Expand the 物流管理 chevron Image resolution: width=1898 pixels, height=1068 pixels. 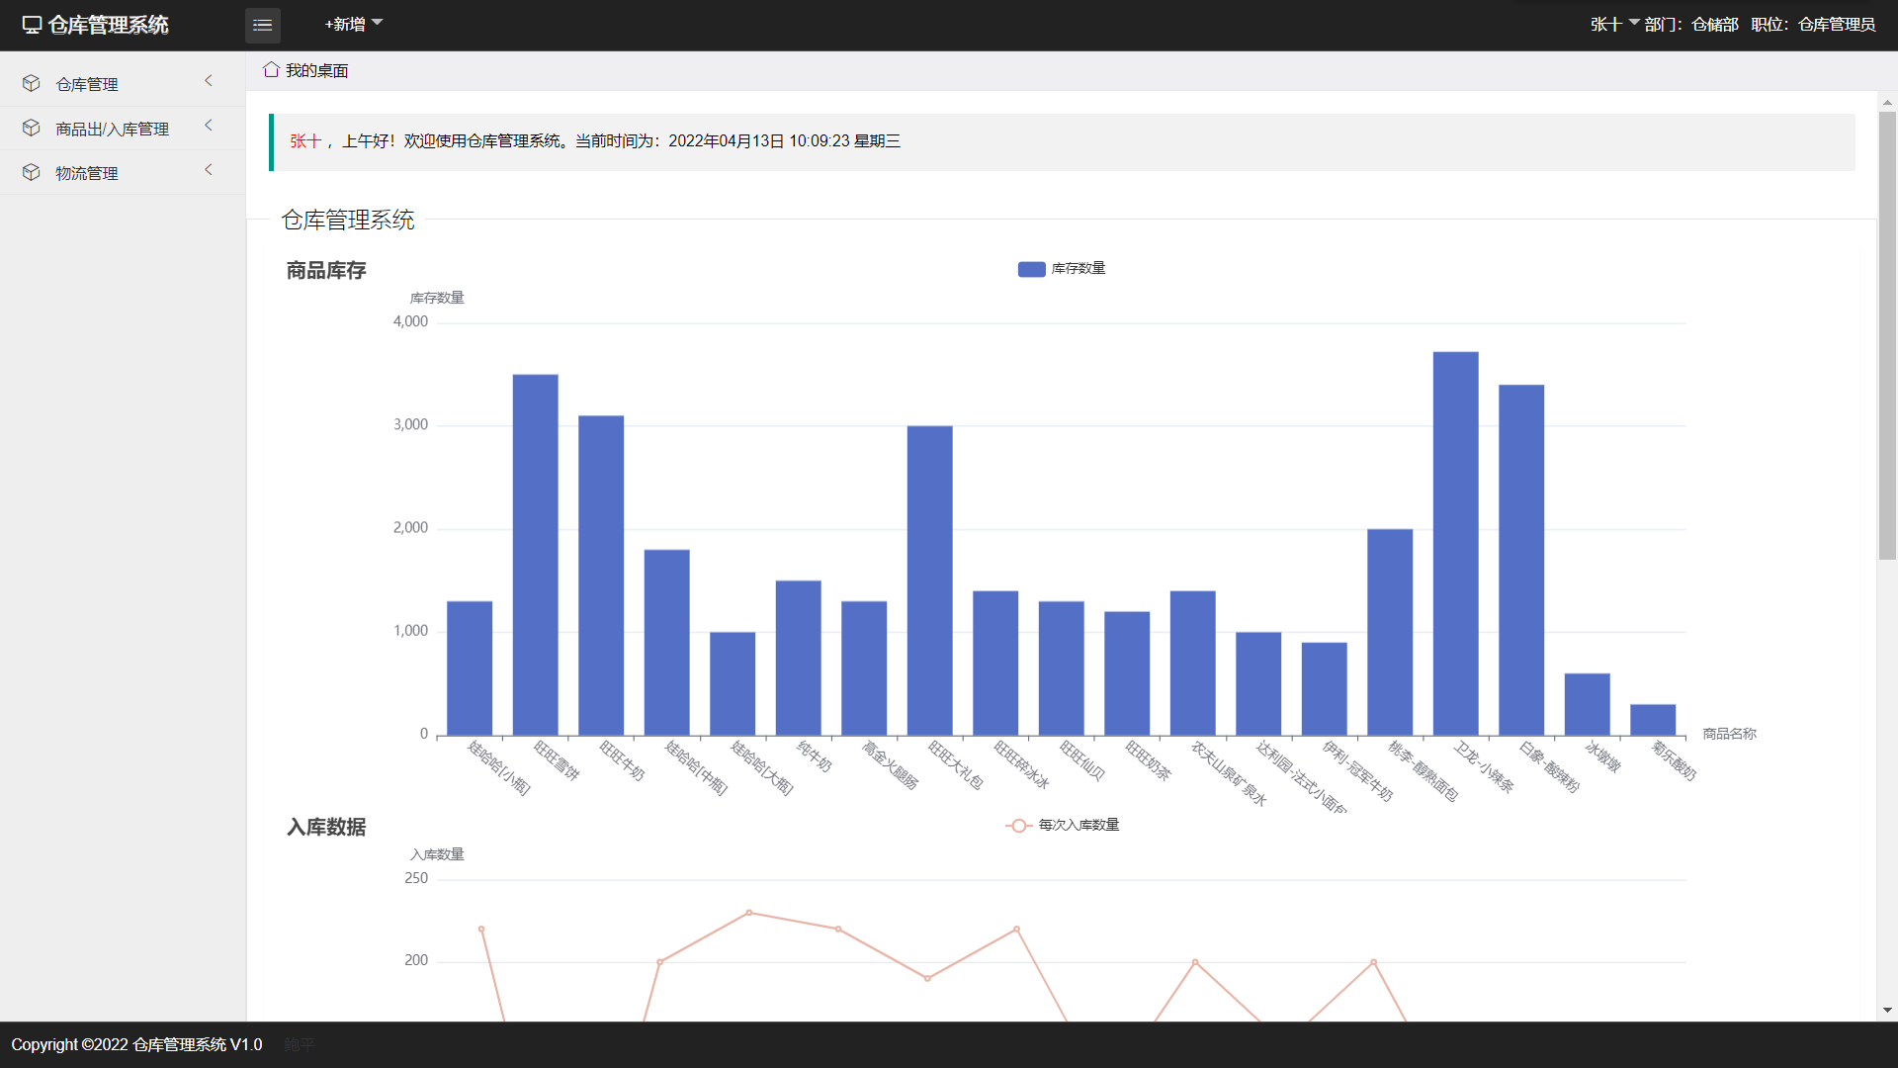pos(209,170)
